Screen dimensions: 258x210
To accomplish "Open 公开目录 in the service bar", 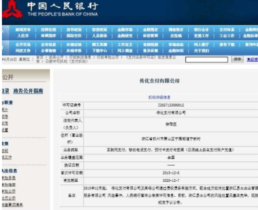I will pyautogui.click(x=23, y=45).
